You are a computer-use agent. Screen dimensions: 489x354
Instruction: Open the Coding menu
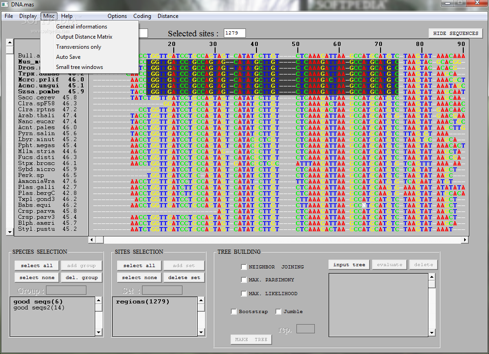pos(142,16)
